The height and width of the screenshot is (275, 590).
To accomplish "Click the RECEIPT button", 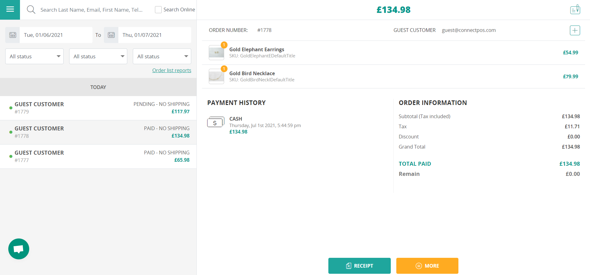I will click(359, 266).
